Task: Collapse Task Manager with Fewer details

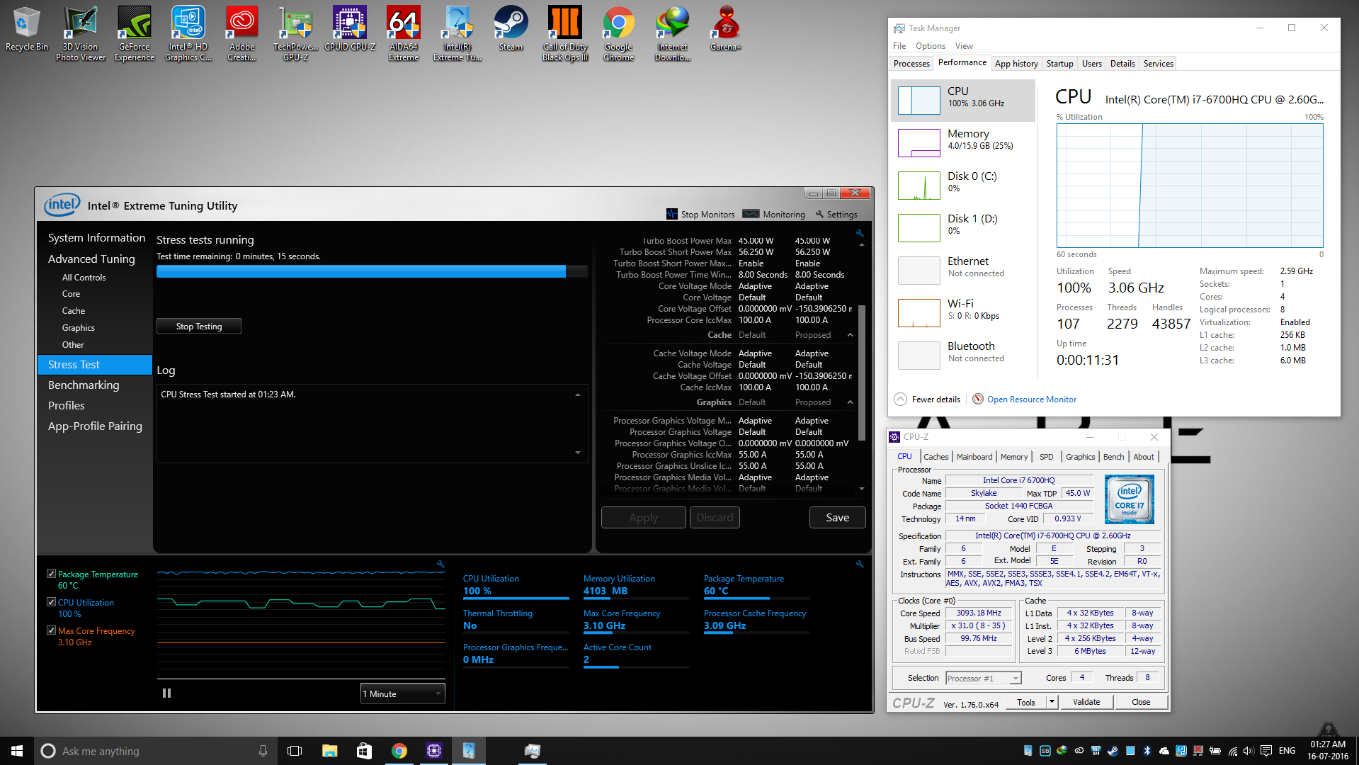Action: [927, 399]
